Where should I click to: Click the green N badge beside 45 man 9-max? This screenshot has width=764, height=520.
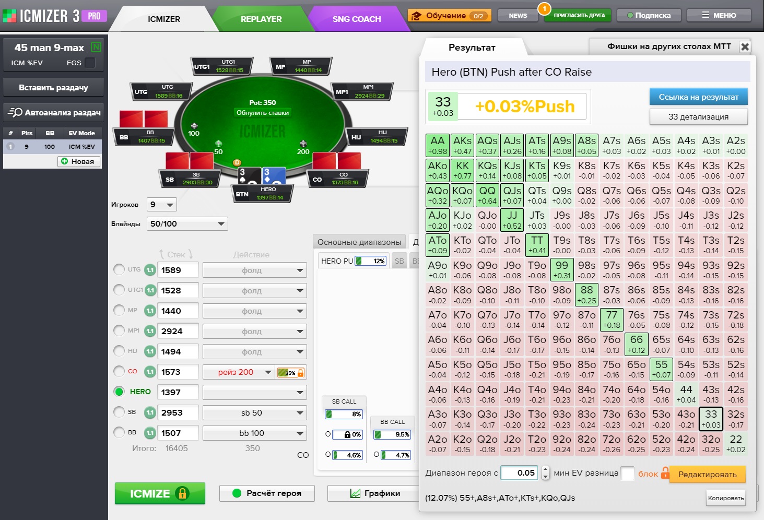(96, 47)
